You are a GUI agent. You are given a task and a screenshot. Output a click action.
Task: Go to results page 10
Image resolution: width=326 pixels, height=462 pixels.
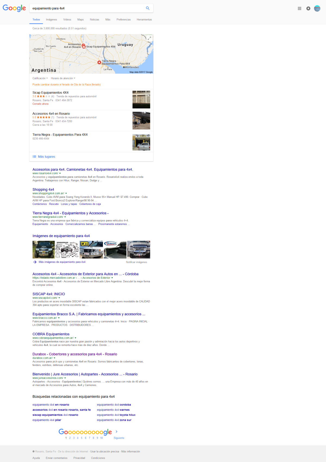coord(101,438)
